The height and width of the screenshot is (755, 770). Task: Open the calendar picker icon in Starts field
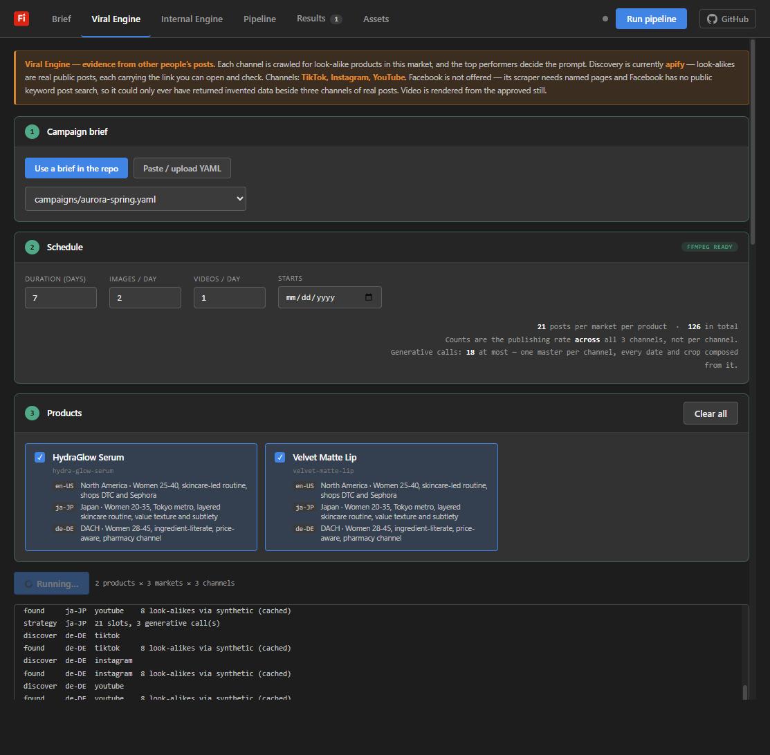369,297
